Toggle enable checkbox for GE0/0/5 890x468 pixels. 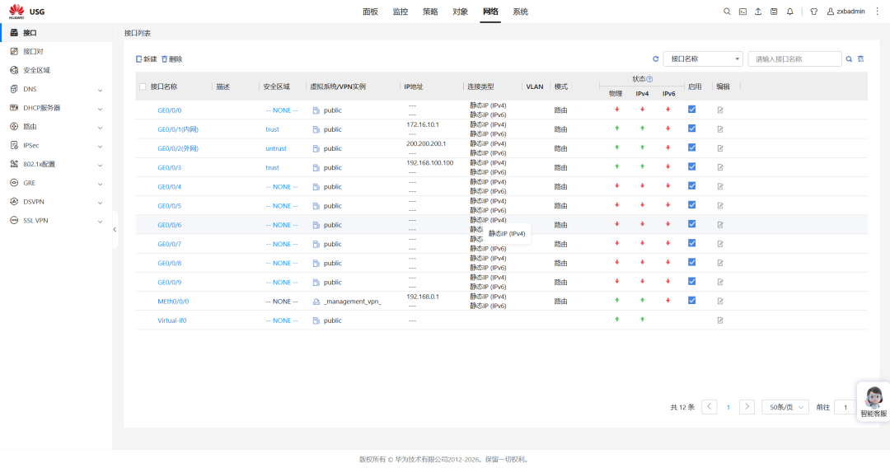click(691, 205)
